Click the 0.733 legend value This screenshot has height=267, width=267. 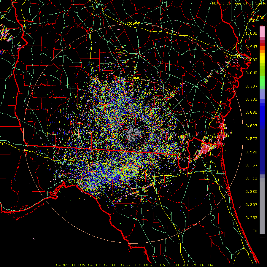pos(251,99)
